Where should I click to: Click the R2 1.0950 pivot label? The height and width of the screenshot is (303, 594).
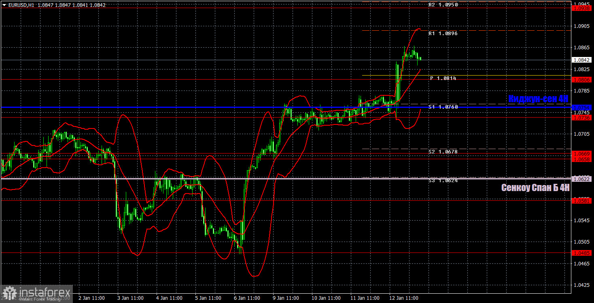443,5
